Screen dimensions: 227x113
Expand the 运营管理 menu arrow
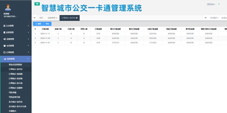click(28, 32)
